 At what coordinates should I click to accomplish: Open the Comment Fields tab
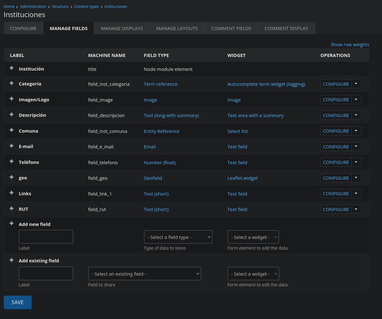click(x=231, y=28)
